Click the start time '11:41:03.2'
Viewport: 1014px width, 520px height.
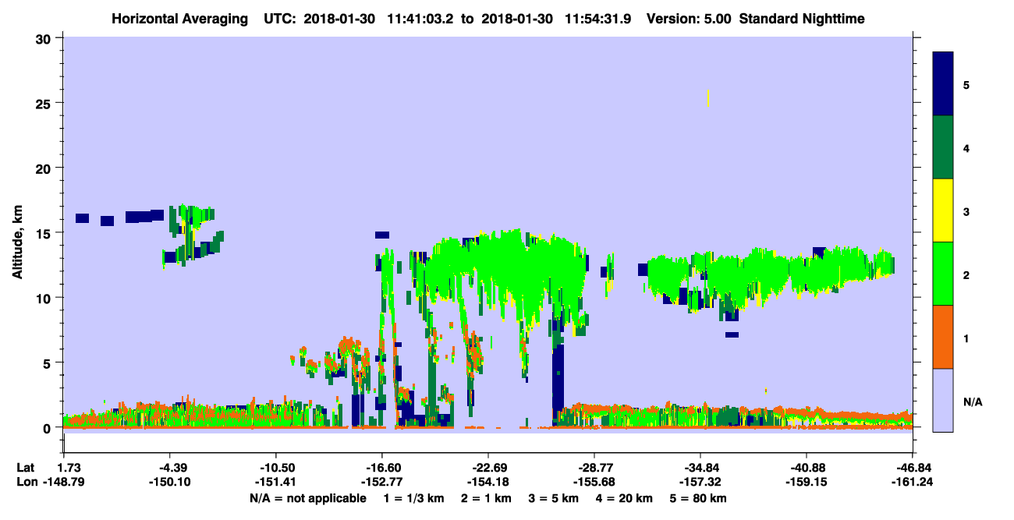coord(421,19)
